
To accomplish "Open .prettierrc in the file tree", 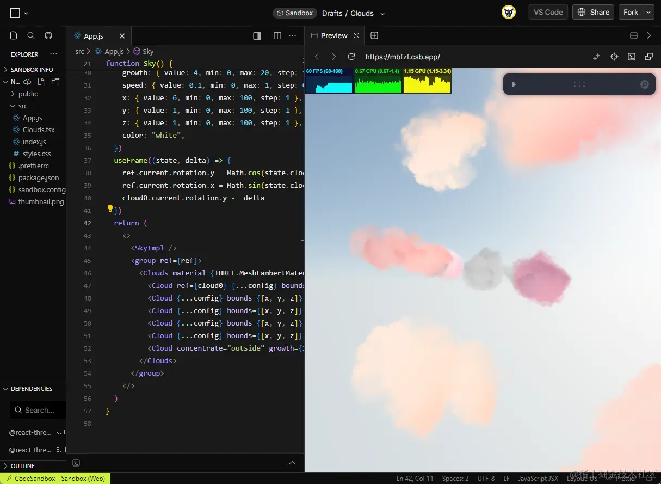I will click(x=34, y=166).
